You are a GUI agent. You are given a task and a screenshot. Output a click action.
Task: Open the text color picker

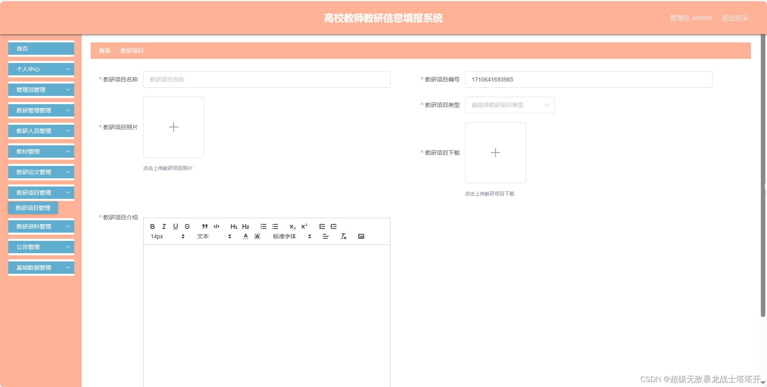(x=246, y=236)
